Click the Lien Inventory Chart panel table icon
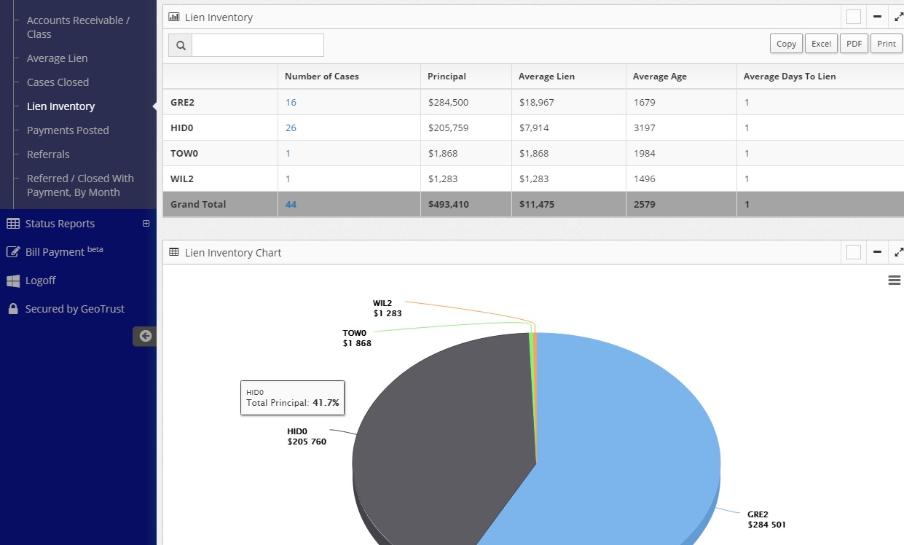The height and width of the screenshot is (545, 904). pyautogui.click(x=174, y=252)
